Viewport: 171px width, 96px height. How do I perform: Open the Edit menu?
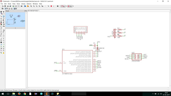pyautogui.click(x=5, y=4)
